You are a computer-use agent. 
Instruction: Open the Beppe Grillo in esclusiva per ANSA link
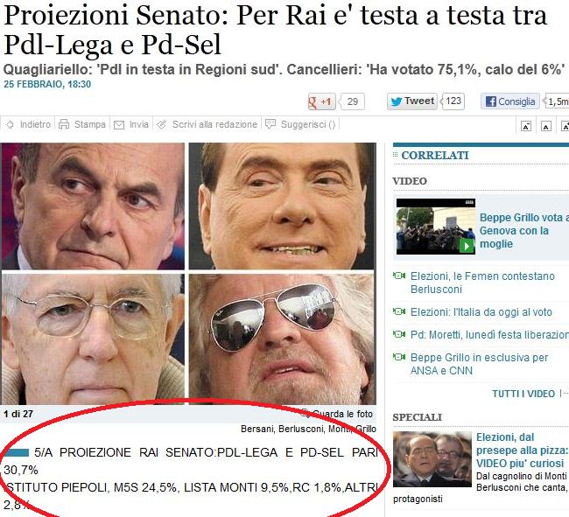(479, 364)
